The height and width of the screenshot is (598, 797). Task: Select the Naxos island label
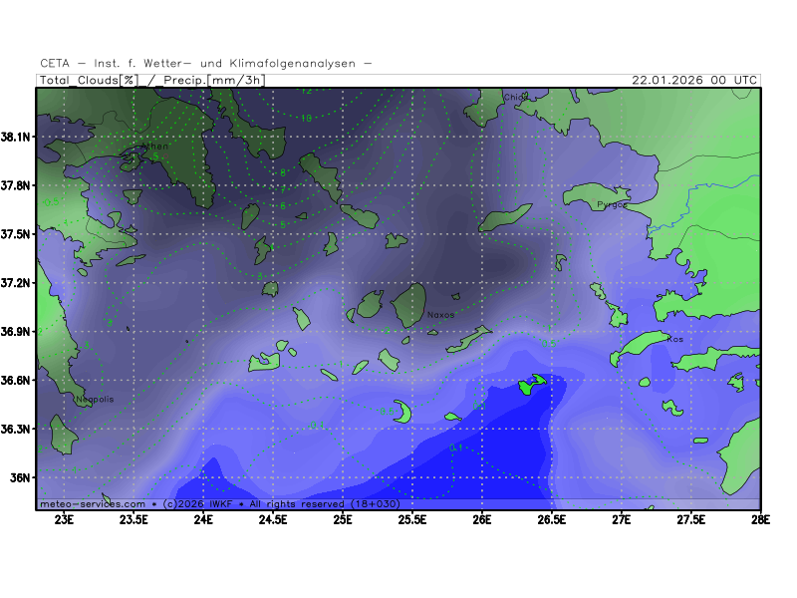[x=440, y=315]
